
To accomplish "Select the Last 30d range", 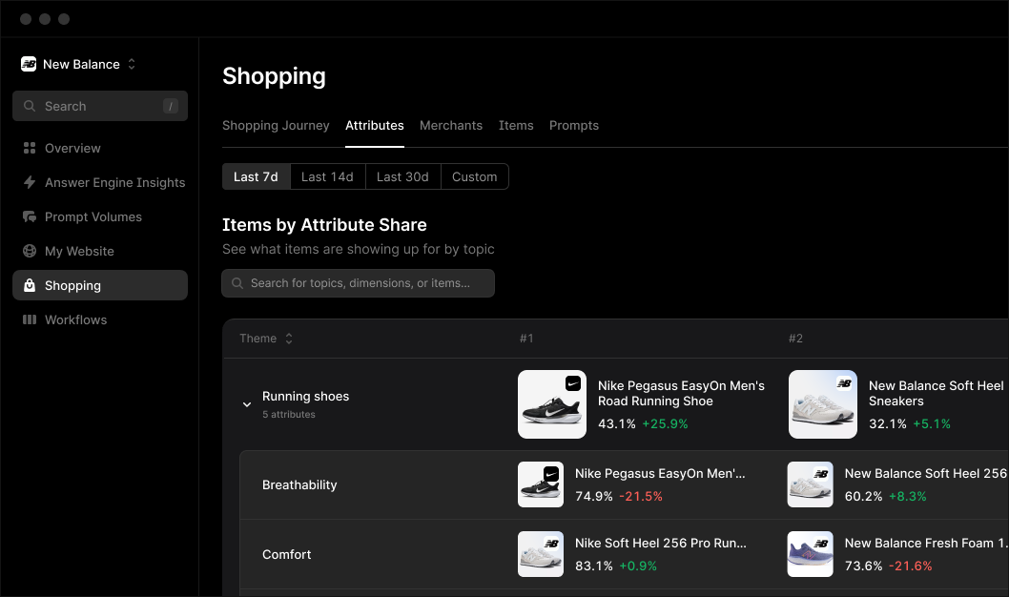I will [402, 176].
